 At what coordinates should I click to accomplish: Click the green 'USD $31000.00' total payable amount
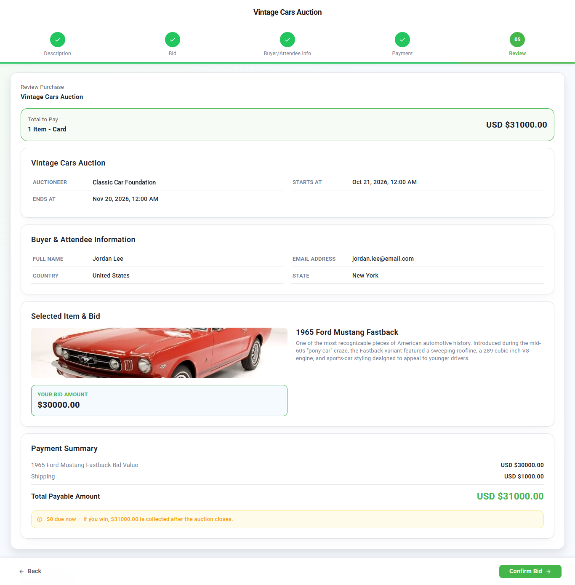(510, 496)
